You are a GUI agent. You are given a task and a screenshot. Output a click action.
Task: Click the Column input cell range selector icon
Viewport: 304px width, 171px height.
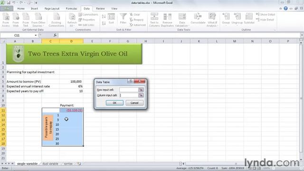tap(141, 95)
